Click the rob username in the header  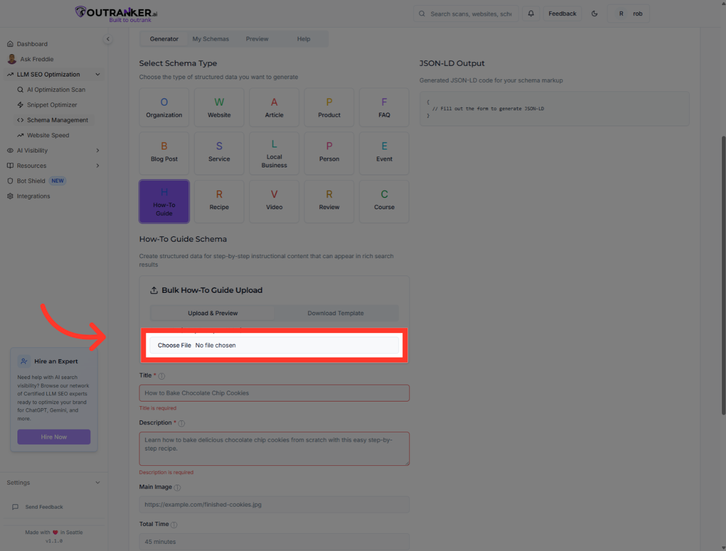tap(638, 14)
